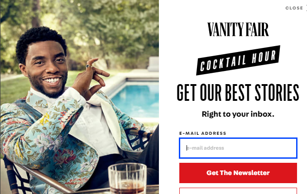This screenshot has width=307, height=194.
Task: Click the whiskey glass in the photo
Action: click(127, 179)
